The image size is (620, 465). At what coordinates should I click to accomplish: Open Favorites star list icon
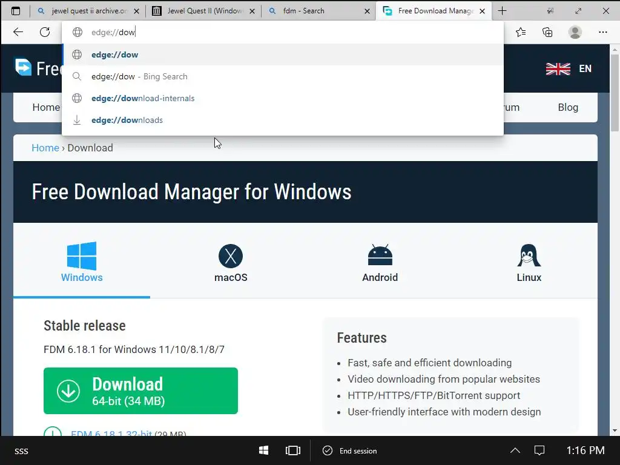[x=521, y=32]
